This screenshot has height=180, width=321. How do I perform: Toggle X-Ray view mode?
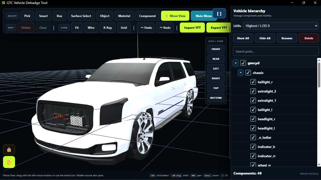click(108, 27)
